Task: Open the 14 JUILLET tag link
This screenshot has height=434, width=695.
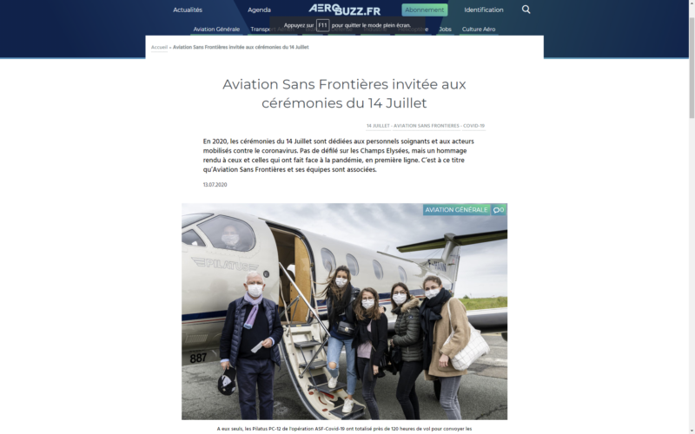Action: click(378, 126)
